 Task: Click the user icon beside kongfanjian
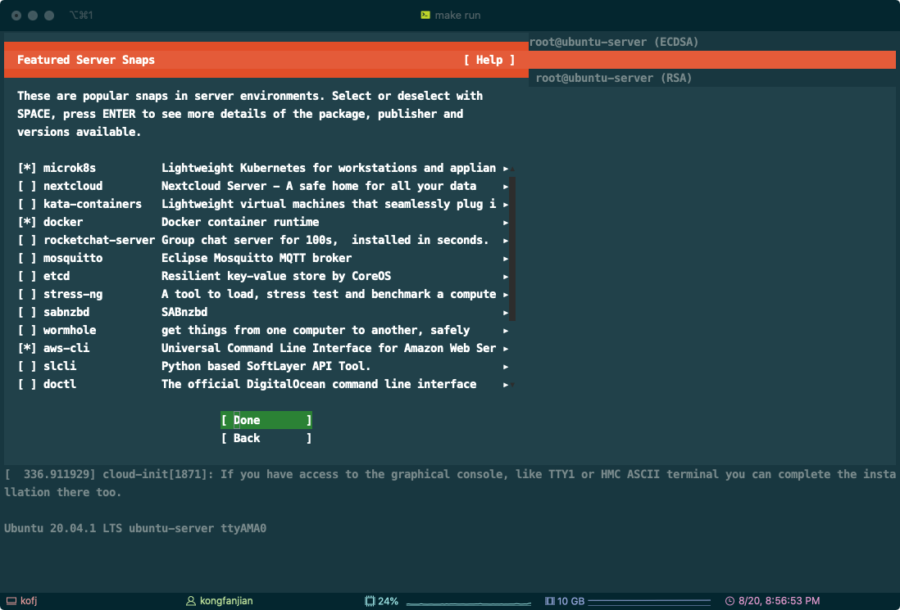point(192,601)
